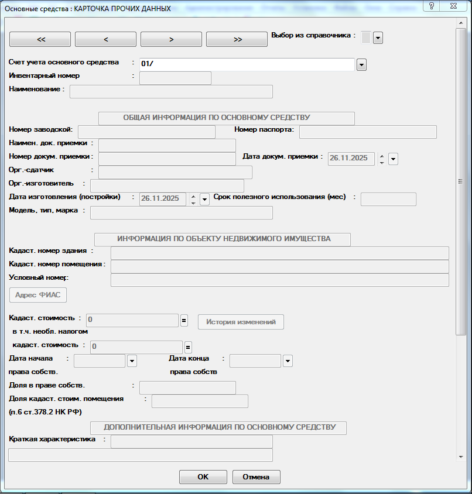
Task: Click the spinner on 'Дата докум. приемки'
Action: [382, 159]
